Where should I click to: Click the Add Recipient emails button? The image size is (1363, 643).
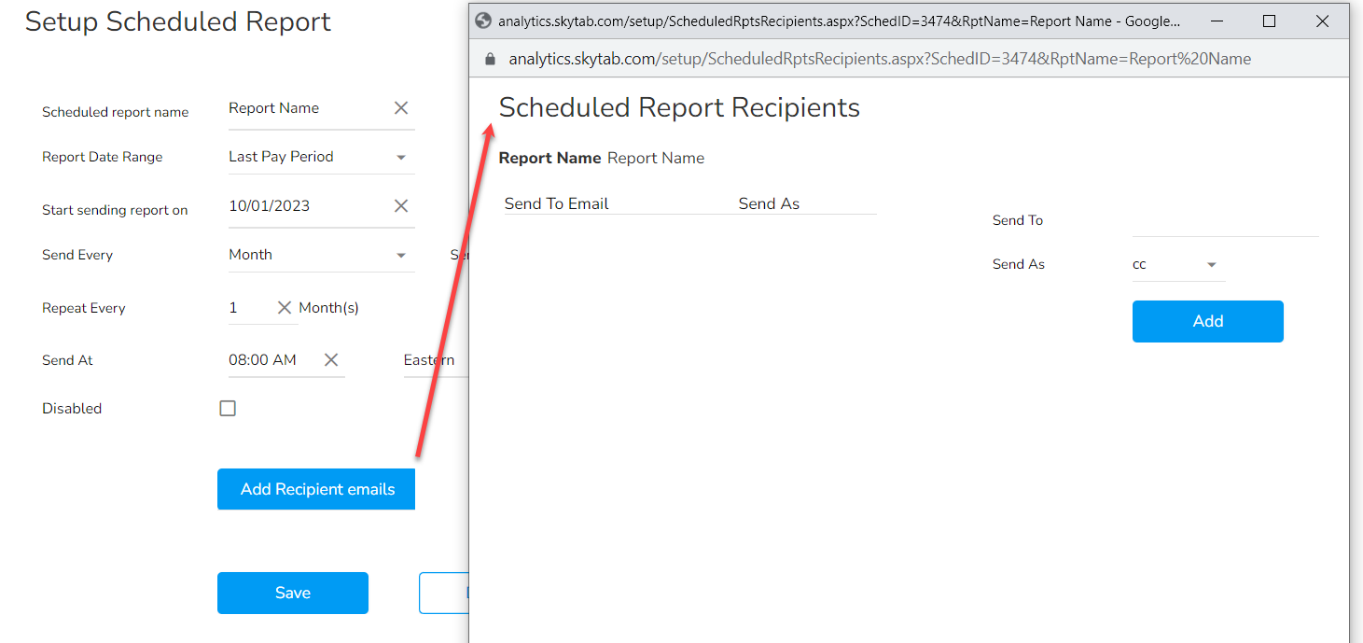pos(316,489)
